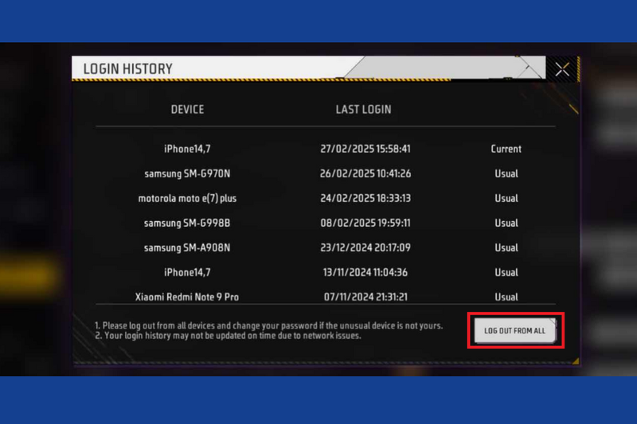This screenshot has height=424, width=637.
Task: Click the login time 26/02/2025 10:41:26
Action: tap(365, 173)
